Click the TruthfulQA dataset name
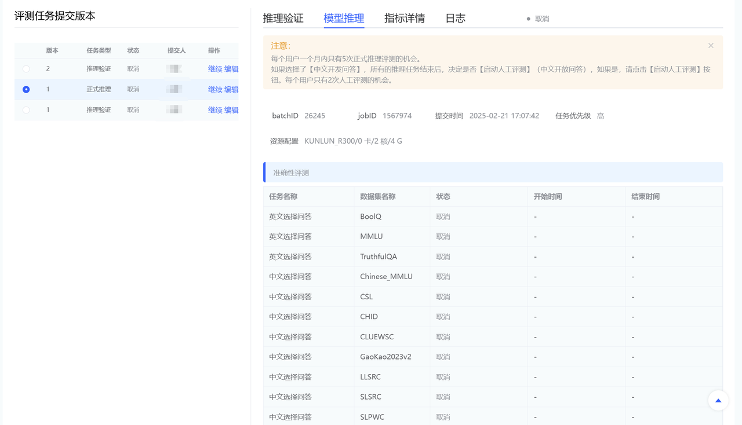The image size is (742, 425). point(378,257)
